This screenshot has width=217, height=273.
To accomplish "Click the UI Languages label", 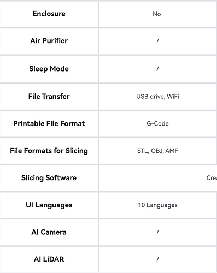I will [49, 205].
